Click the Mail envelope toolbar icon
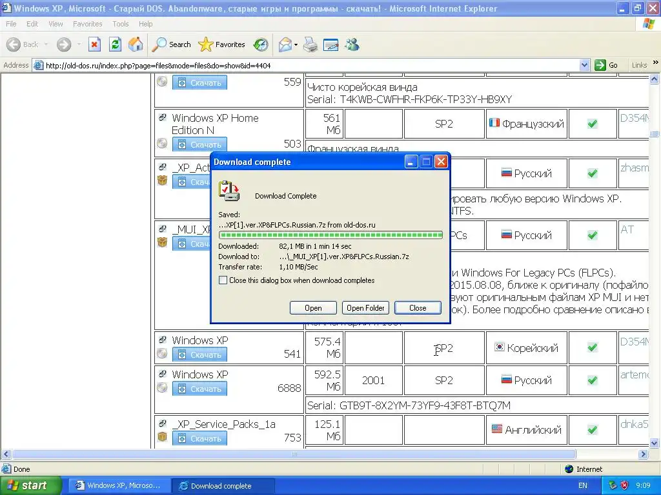 285,44
